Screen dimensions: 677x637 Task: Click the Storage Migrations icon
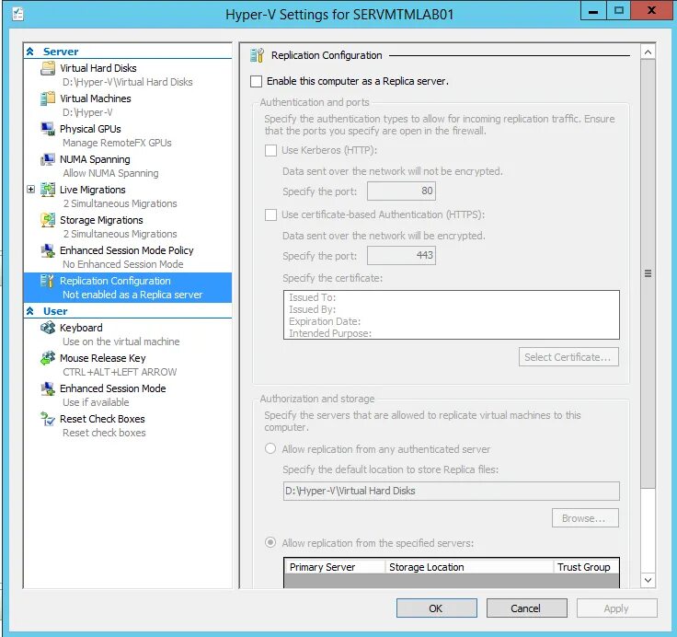48,220
